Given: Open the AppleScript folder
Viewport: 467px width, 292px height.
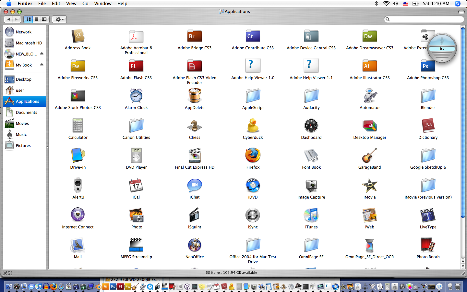Looking at the screenshot, I should coord(253,96).
